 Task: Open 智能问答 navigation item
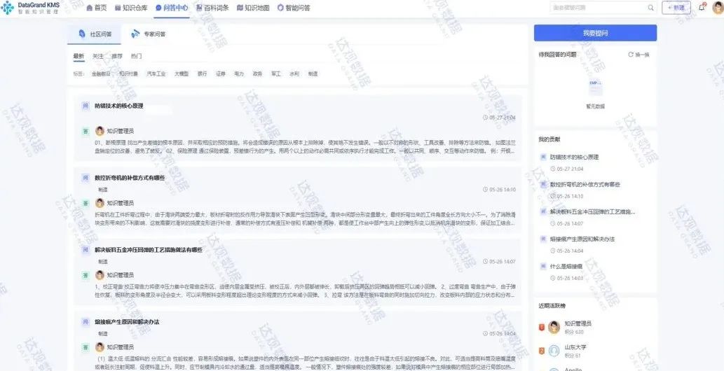(x=294, y=8)
